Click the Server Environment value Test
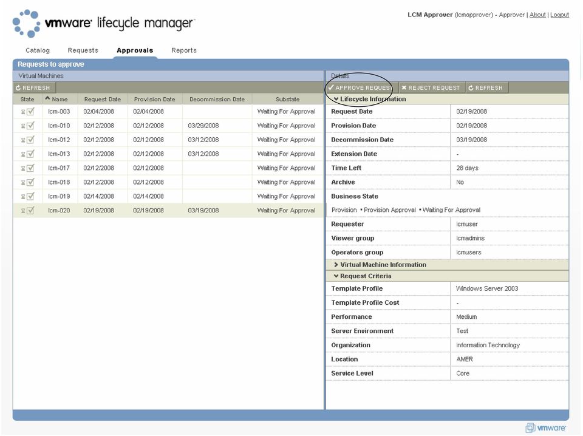 [462, 331]
